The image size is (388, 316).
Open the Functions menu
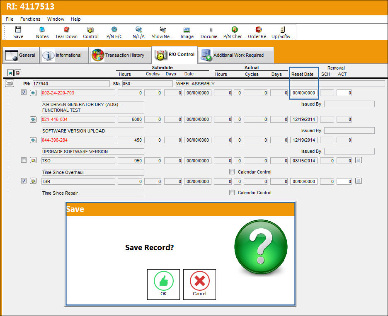(x=30, y=19)
